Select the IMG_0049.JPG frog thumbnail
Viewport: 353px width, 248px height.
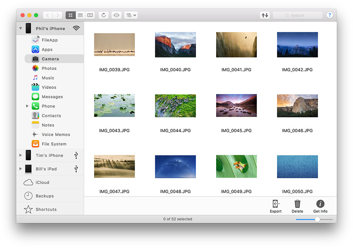point(236,166)
